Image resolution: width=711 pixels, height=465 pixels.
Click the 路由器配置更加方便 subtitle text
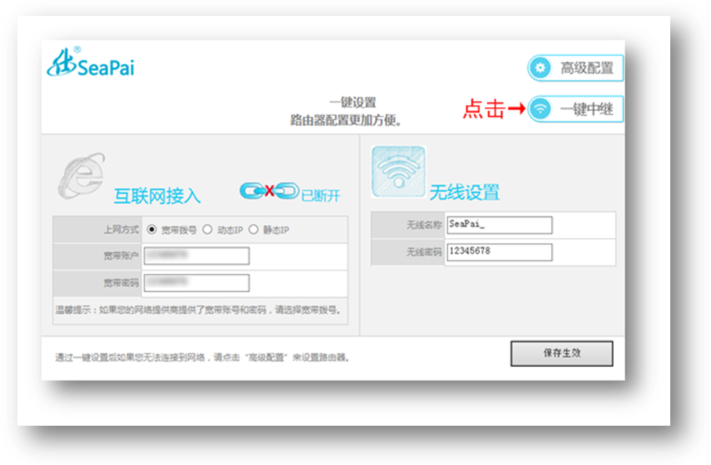coord(346,120)
